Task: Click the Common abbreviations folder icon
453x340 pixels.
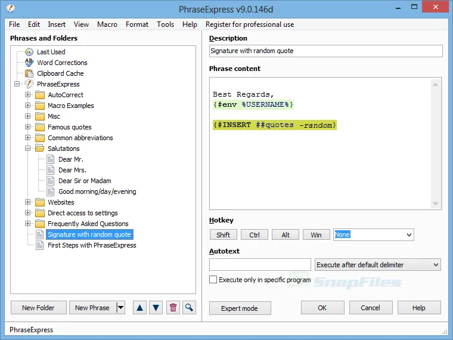Action: (x=40, y=138)
